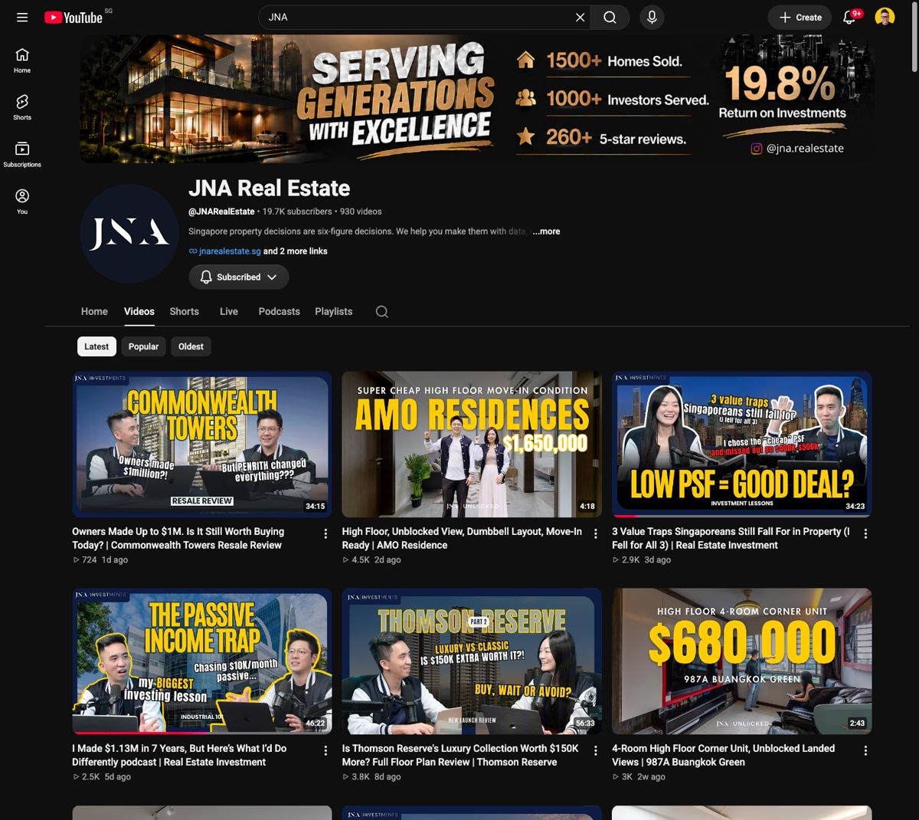
Task: Go to Home in sidebar
Action: coord(22,61)
